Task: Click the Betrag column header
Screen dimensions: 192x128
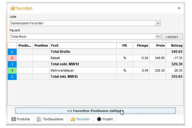Action: tap(175, 45)
